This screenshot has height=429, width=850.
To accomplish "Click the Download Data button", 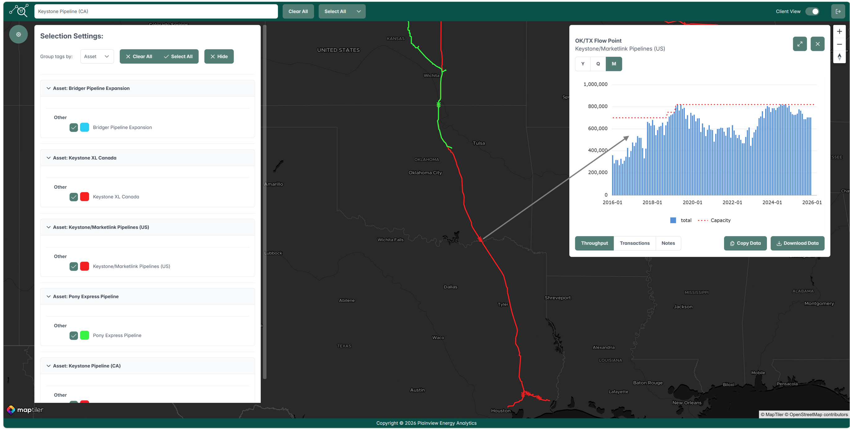I will tap(797, 243).
